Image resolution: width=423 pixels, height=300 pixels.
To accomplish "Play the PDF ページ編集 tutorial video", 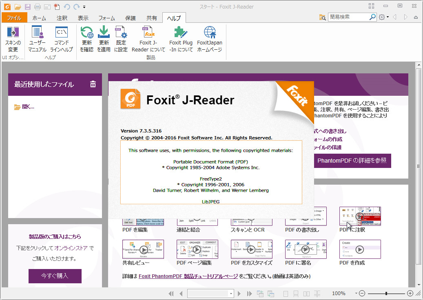I will pos(197,249).
